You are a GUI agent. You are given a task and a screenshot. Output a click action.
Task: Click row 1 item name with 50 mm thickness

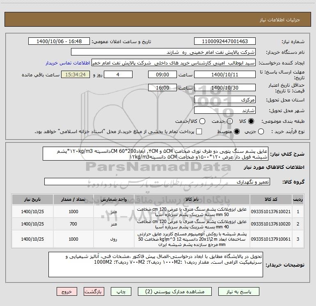pyautogui.click(x=192, y=212)
